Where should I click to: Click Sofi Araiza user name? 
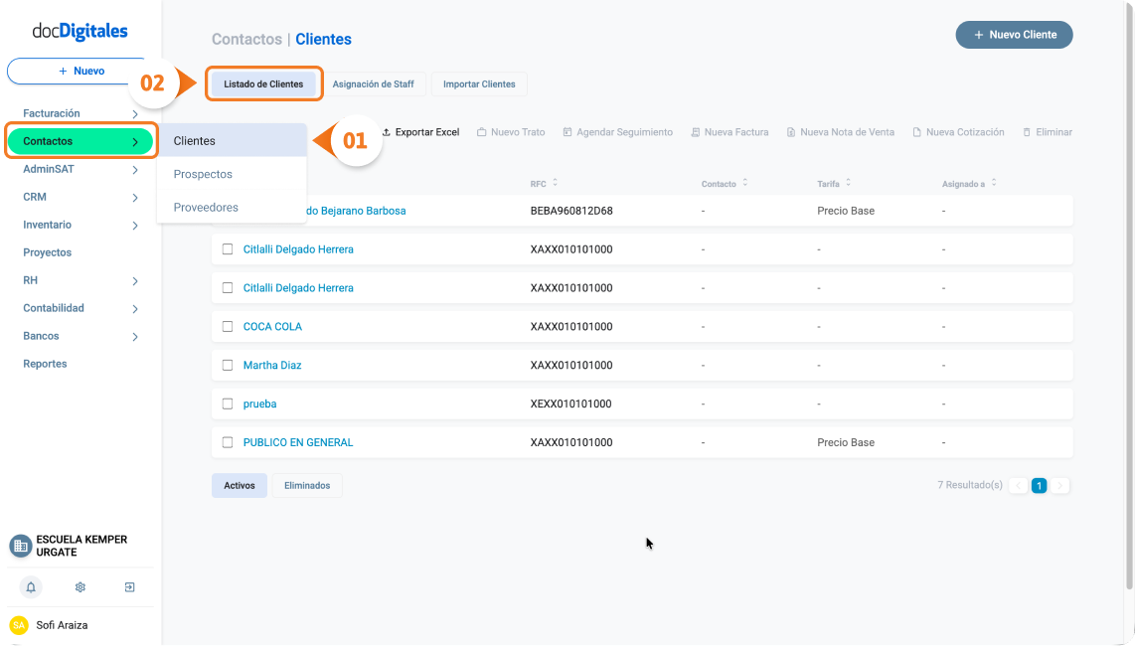coord(62,625)
